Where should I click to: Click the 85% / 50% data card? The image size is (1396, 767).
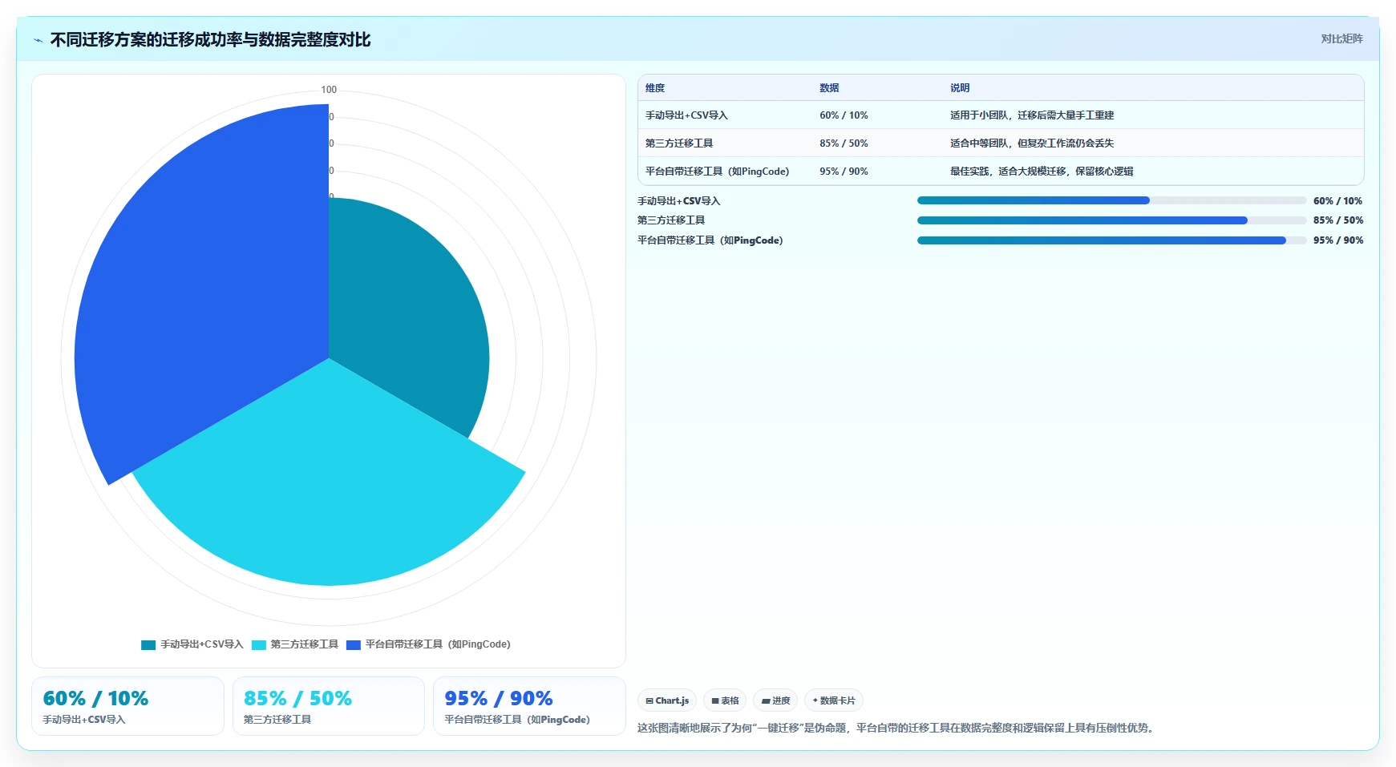click(329, 706)
